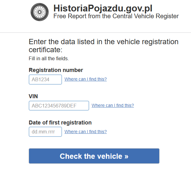Click the horizontal divider under the header
The width and height of the screenshot is (191, 181).
(x=96, y=32)
